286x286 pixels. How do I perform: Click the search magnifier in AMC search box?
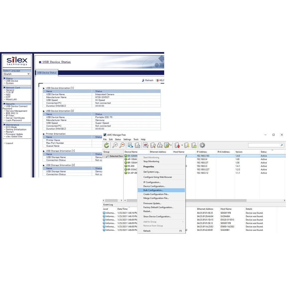tap(282, 145)
